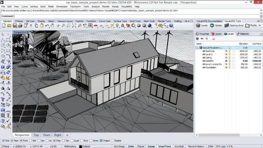Click the Open file folder icon

(9, 26)
